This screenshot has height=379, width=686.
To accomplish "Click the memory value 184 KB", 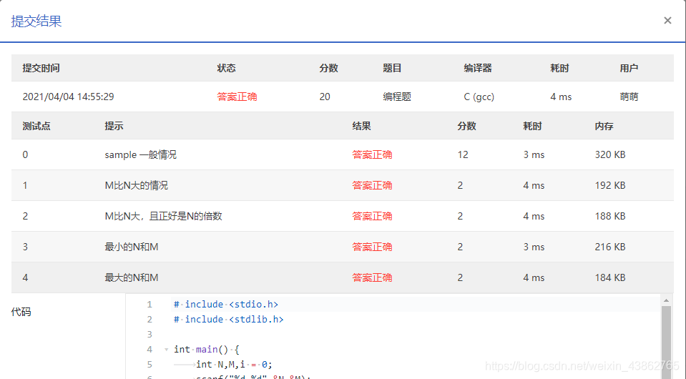I will pos(610,277).
